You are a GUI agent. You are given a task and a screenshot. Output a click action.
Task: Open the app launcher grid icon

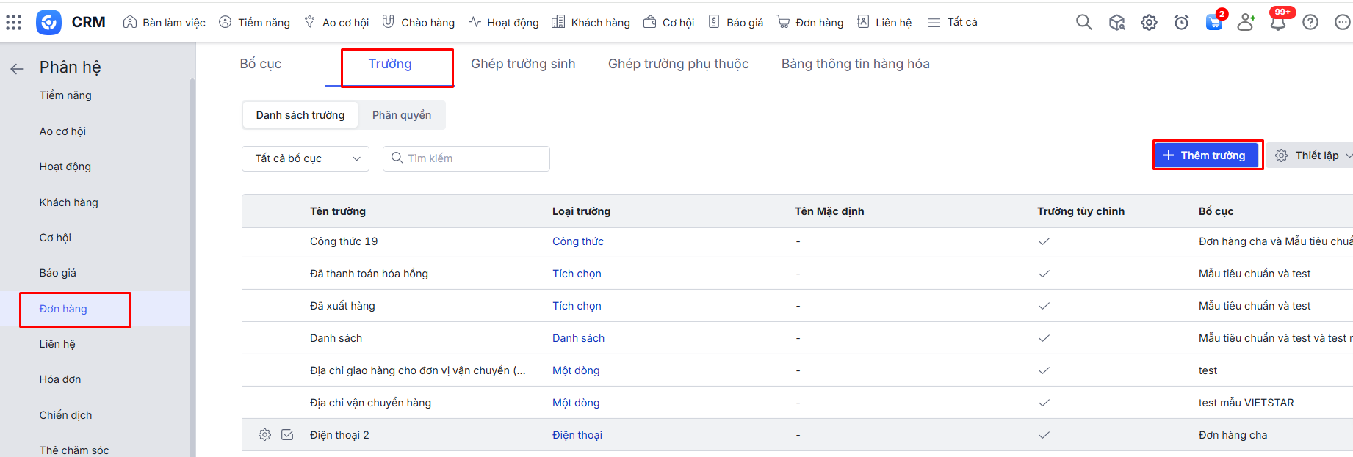pyautogui.click(x=13, y=22)
